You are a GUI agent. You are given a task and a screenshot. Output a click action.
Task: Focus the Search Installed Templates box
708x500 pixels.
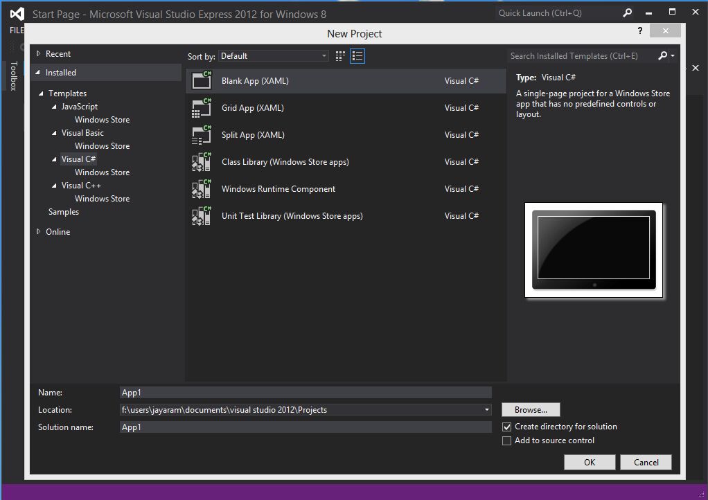582,56
